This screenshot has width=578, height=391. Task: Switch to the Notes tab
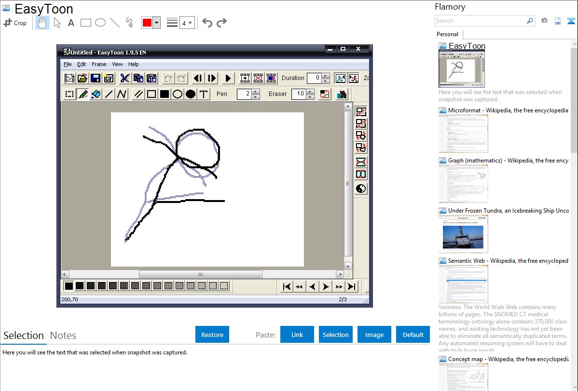point(63,336)
